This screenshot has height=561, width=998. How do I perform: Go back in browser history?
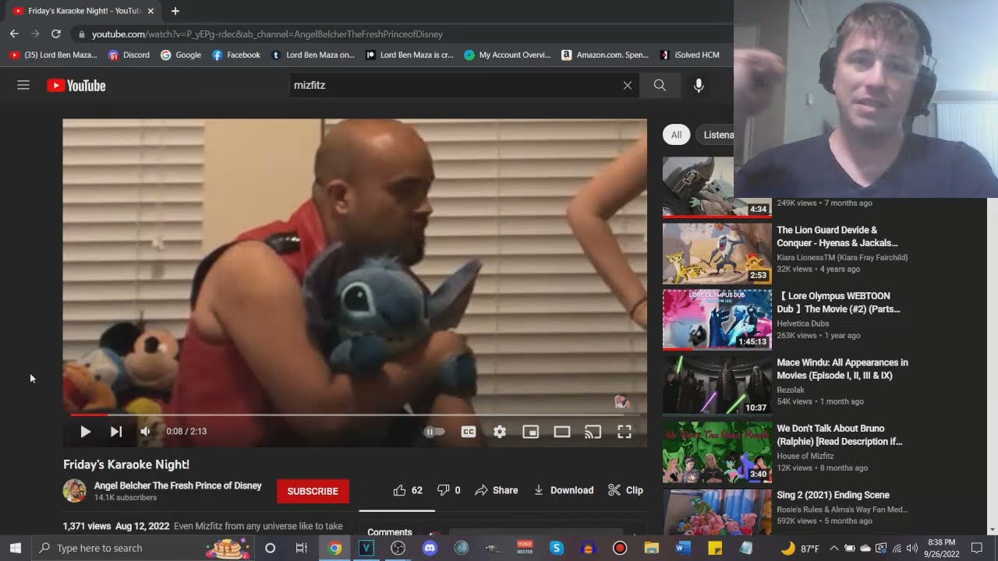14,34
